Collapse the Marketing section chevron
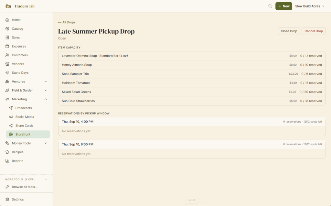331x206 pixels. 46,99
